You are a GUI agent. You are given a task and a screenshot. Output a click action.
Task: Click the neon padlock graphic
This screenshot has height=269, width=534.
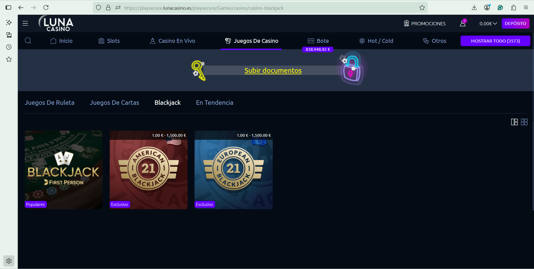click(x=352, y=68)
